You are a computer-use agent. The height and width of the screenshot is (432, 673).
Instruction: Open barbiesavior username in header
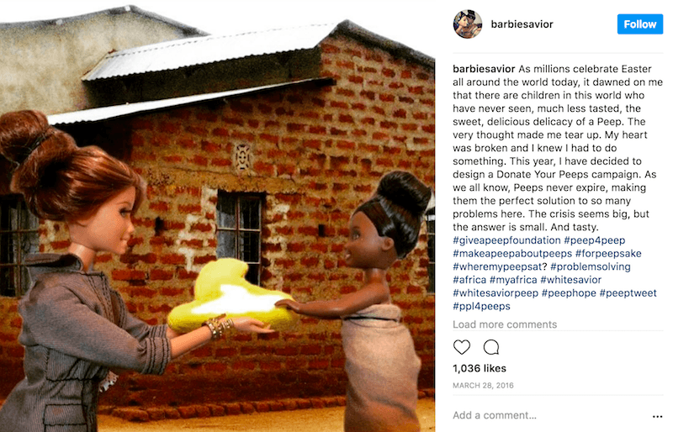pyautogui.click(x=522, y=24)
